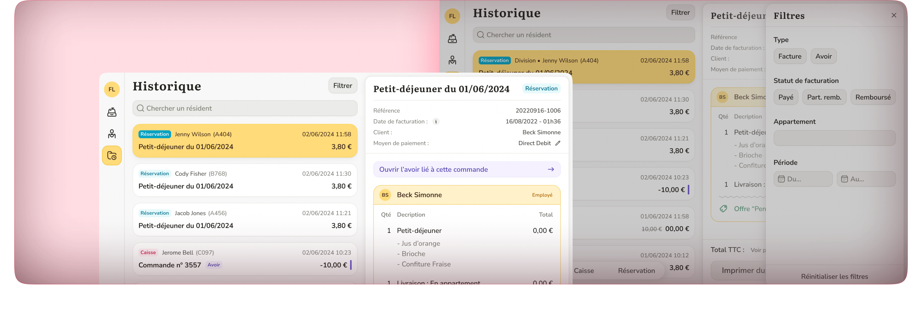Click the Appartement filter input field
922x320 pixels.
tap(834, 138)
